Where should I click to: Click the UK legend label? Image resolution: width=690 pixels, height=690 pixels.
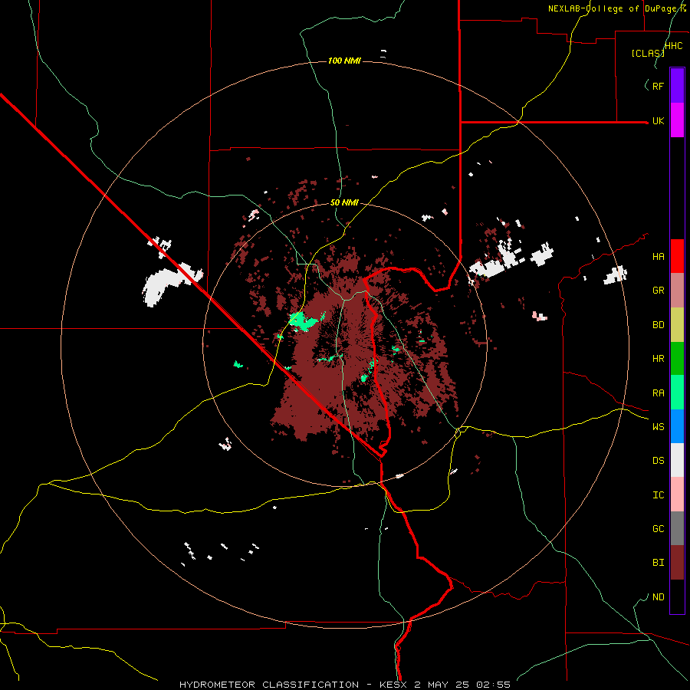tap(658, 120)
